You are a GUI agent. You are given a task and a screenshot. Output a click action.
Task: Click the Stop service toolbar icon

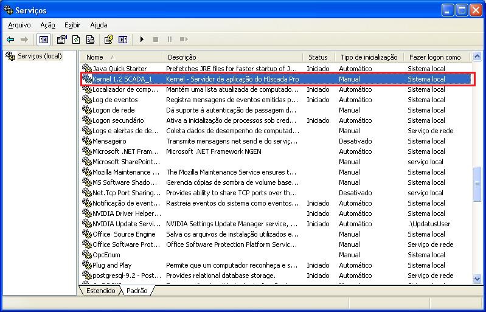[156, 40]
